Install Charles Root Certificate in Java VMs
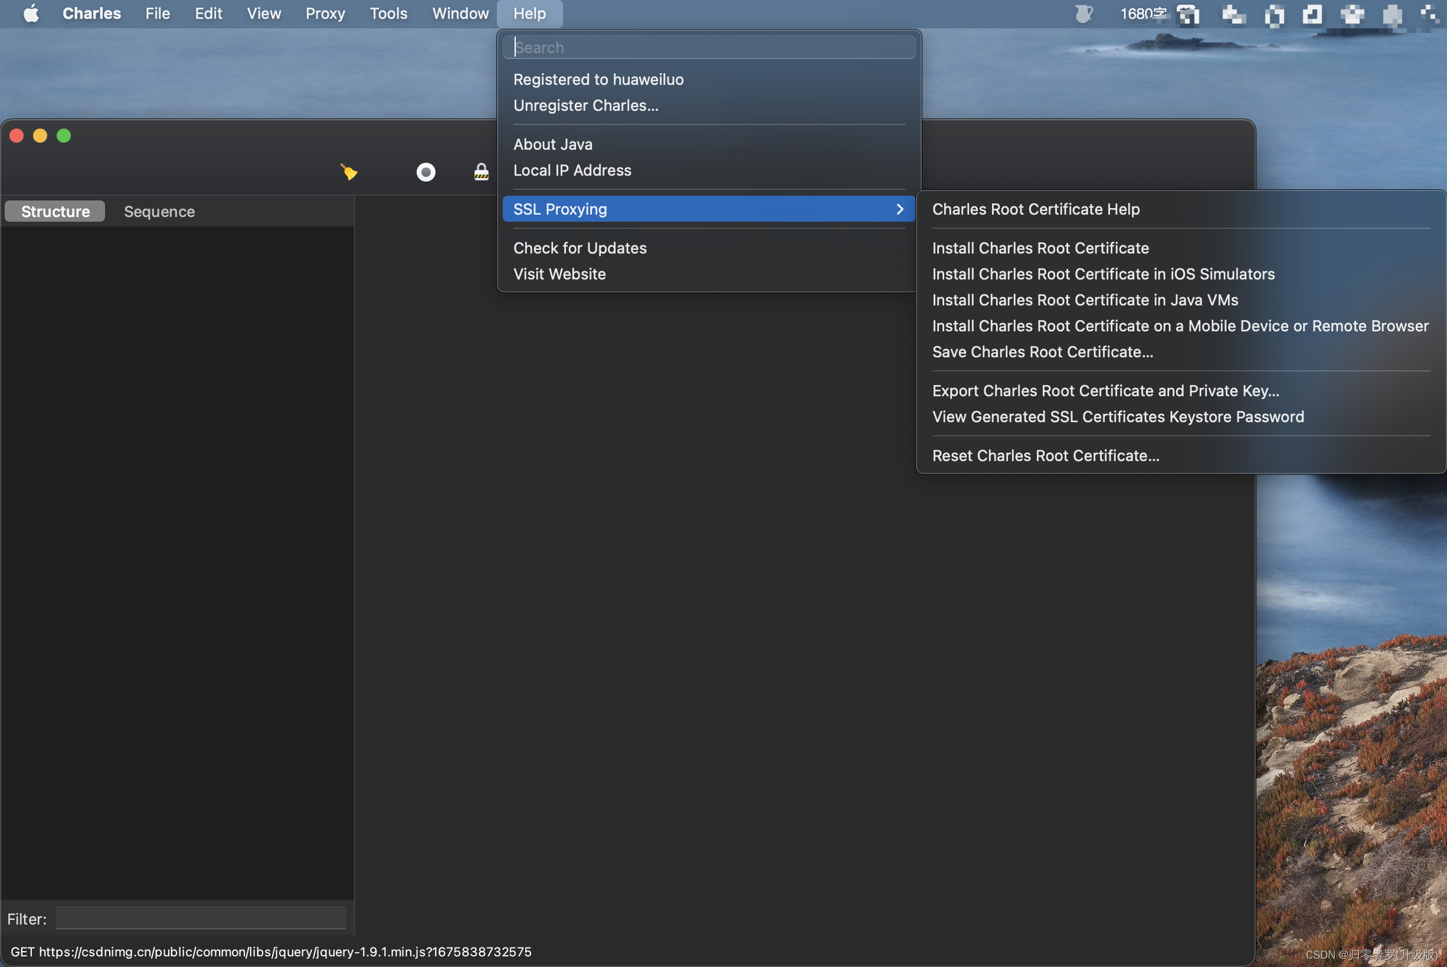The image size is (1447, 967). [x=1181, y=300]
